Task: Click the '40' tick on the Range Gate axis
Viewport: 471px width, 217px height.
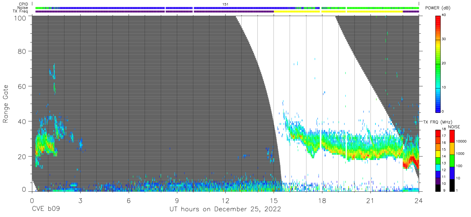Action: pyautogui.click(x=22, y=121)
